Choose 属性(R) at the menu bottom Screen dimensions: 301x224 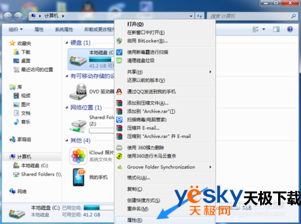pyautogui.click(x=165, y=220)
